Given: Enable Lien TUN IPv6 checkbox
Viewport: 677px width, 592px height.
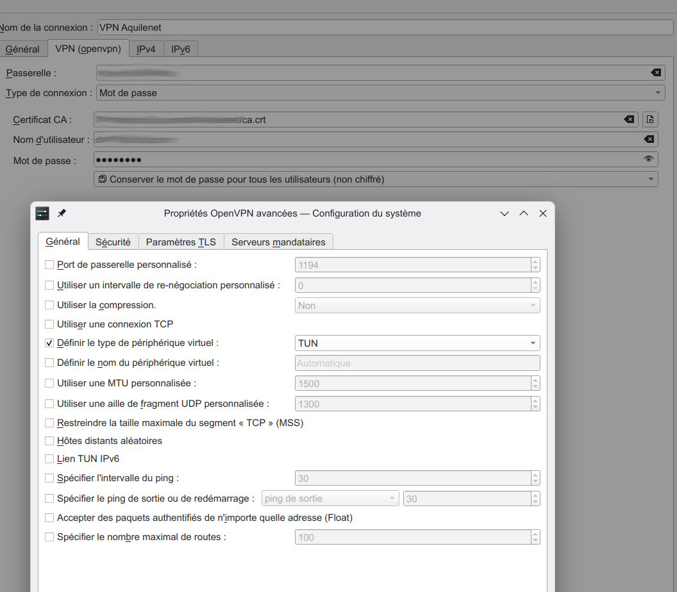Looking at the screenshot, I should [49, 459].
